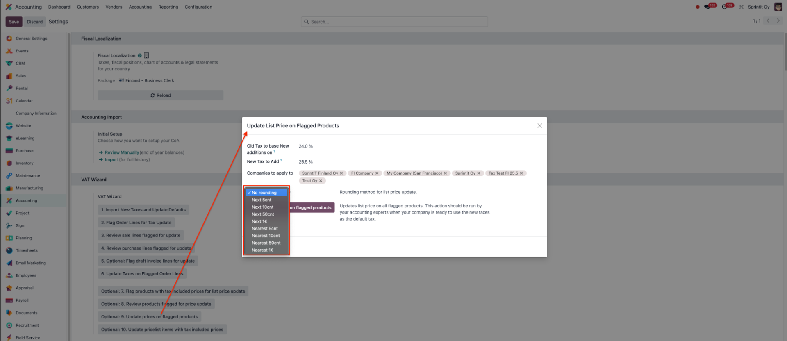Open the Project sidebar icon
This screenshot has width=787, height=341.
(9, 213)
